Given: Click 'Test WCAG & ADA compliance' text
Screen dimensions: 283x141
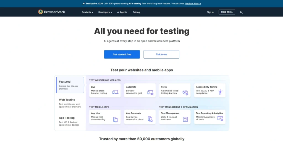Looking at the screenshot, I should pyautogui.click(x=205, y=92).
